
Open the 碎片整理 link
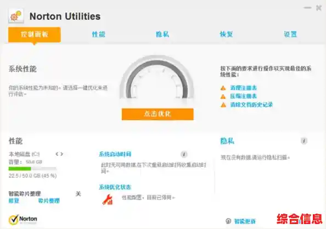click(x=49, y=200)
